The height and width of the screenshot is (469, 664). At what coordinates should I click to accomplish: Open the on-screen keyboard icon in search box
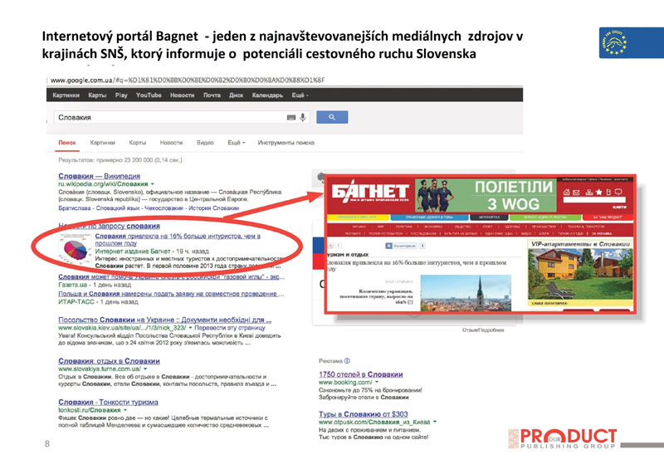[290, 118]
